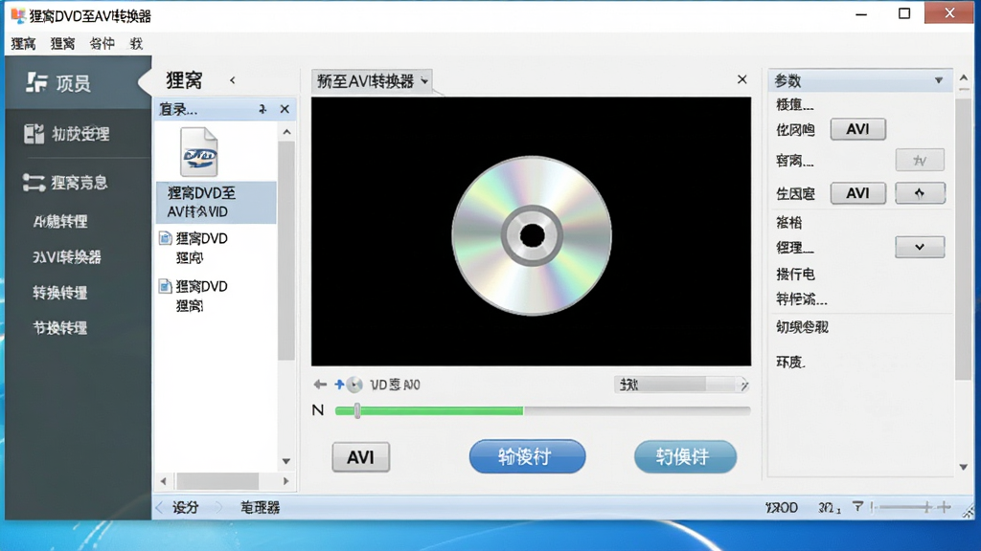Click the right lighter blue pill button

686,456
